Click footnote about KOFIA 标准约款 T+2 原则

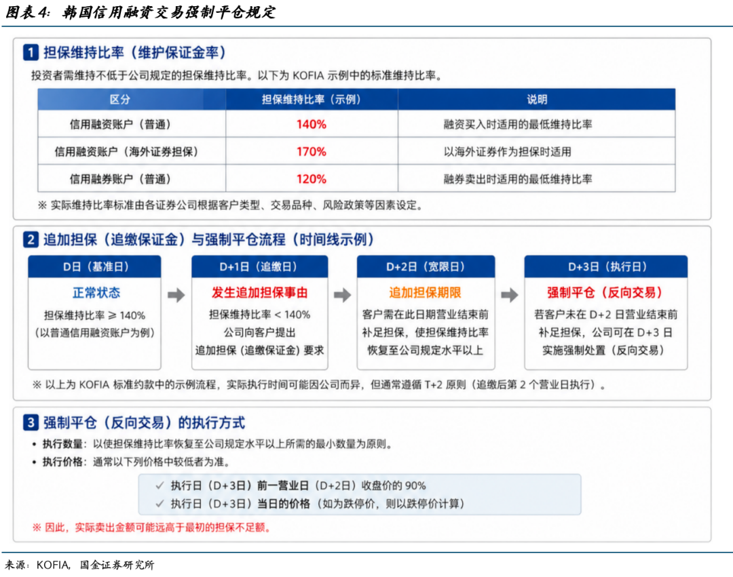[319, 384]
